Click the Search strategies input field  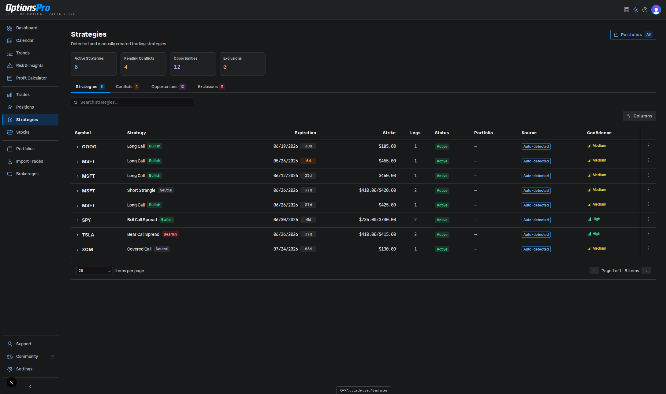tap(132, 102)
